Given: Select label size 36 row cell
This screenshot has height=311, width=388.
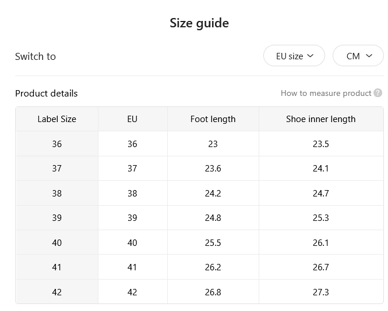Looking at the screenshot, I should coord(57,144).
